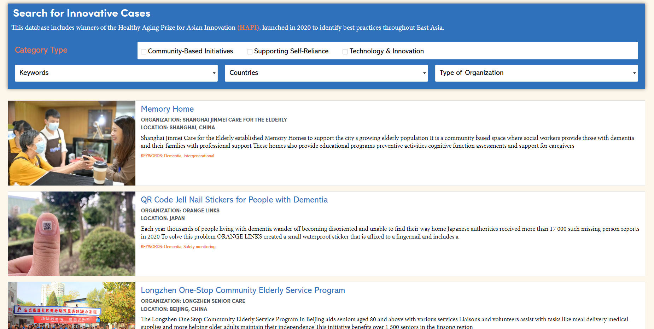Click the Category Type label
This screenshot has width=654, height=329.
[41, 50]
